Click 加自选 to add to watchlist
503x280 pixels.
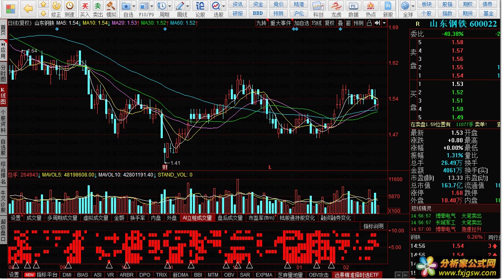click(x=301, y=23)
